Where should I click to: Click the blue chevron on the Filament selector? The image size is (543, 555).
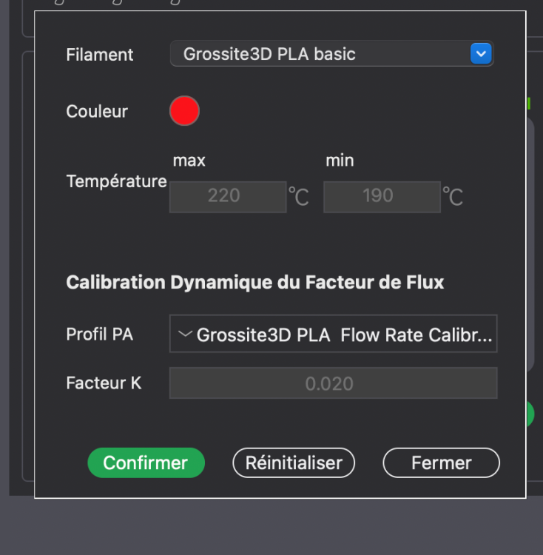(481, 54)
